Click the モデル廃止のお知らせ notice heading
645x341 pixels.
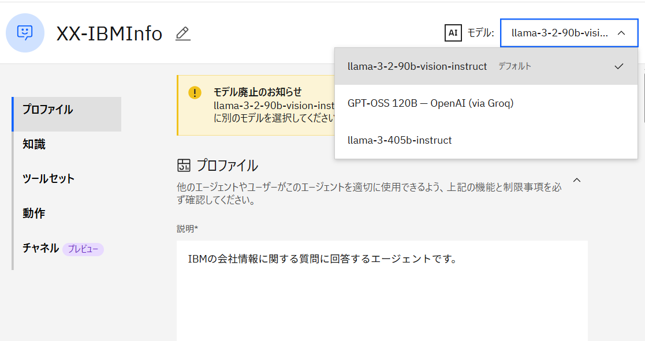pos(258,92)
